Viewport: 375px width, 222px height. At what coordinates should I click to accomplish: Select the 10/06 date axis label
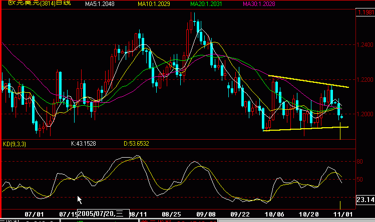point(274,214)
